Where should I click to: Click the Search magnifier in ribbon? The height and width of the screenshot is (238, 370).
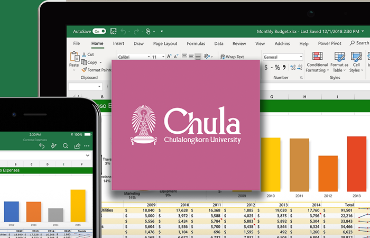click(353, 43)
